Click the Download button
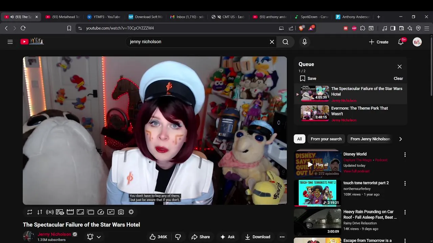Screen dimensions: 433x243 [x=258, y=237]
